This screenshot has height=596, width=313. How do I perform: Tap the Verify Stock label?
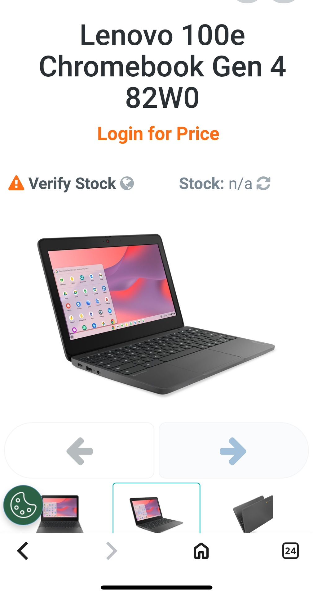pos(72,183)
